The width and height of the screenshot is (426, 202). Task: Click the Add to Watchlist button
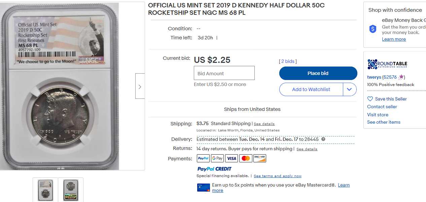(x=311, y=89)
